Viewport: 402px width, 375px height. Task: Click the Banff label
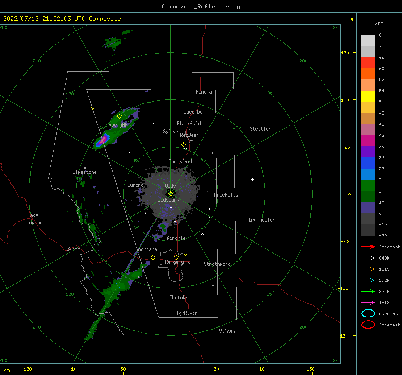74,248
